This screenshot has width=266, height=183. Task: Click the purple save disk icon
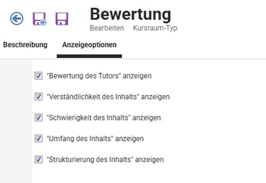(x=62, y=19)
